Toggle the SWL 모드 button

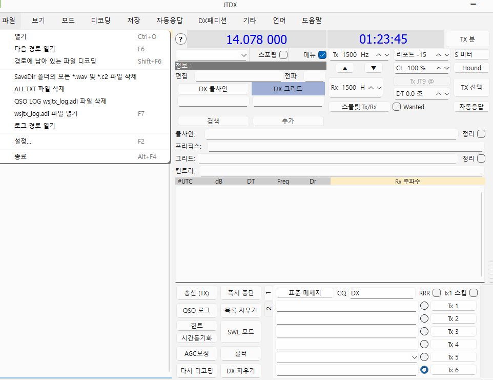coord(241,332)
